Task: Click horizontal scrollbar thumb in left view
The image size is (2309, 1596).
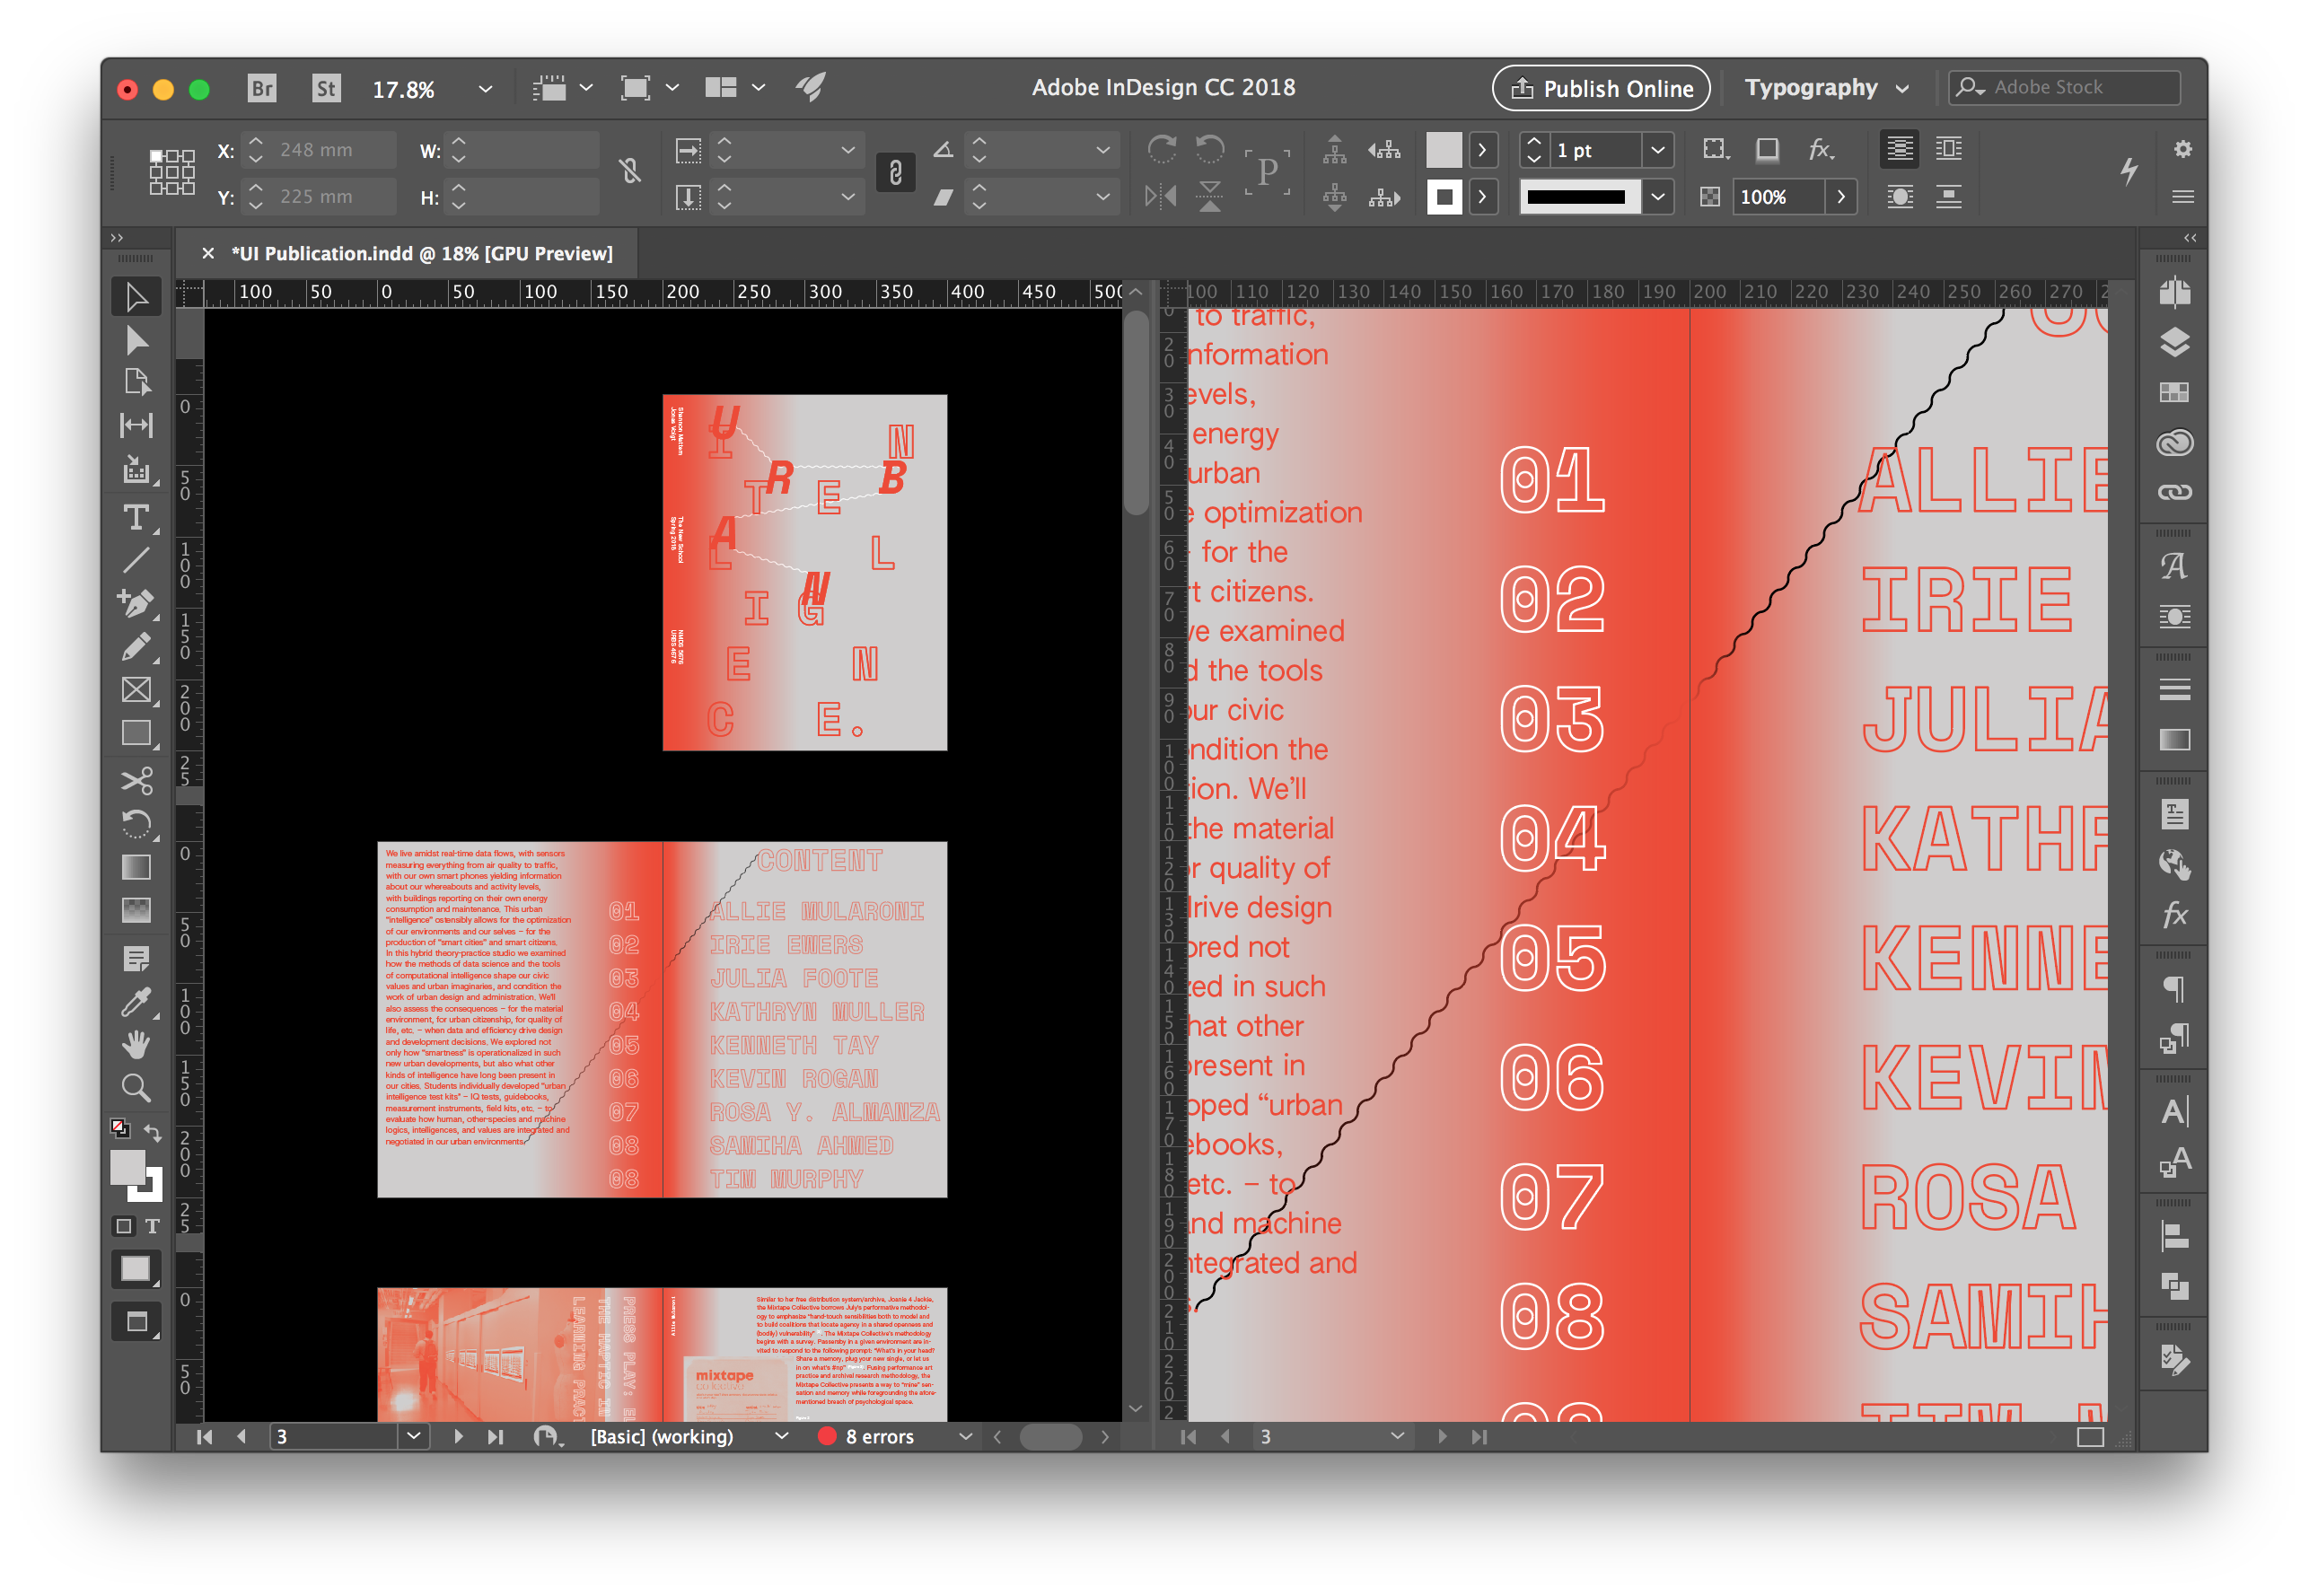Action: click(1050, 1437)
